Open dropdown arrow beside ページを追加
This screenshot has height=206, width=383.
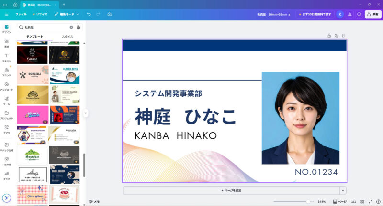343,190
